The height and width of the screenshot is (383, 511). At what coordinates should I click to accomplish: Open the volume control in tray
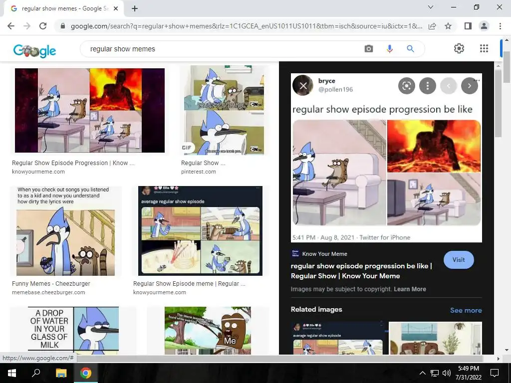(x=447, y=373)
